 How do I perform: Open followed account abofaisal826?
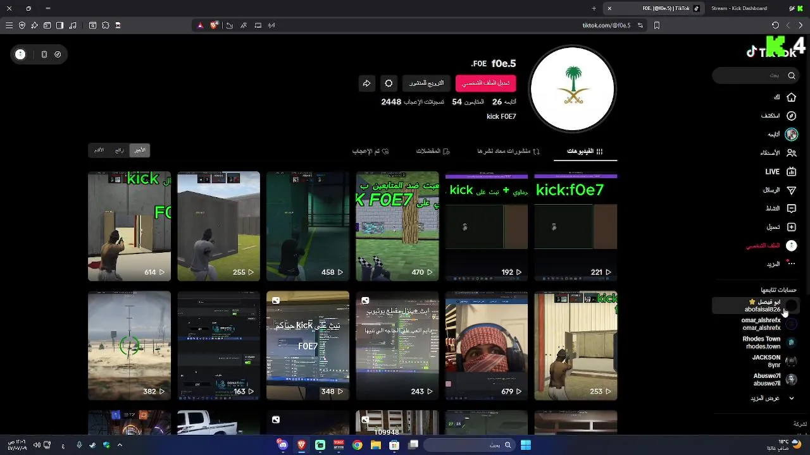pos(756,306)
